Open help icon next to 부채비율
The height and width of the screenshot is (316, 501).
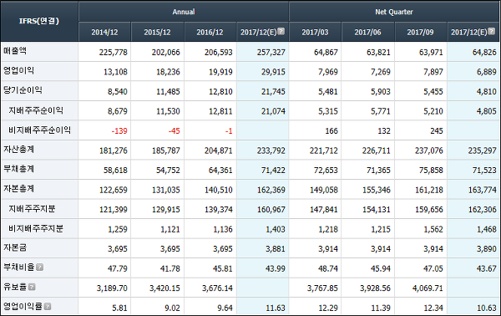(39, 267)
